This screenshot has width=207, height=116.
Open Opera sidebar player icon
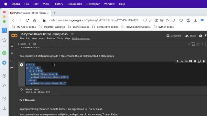[x=4, y=76]
